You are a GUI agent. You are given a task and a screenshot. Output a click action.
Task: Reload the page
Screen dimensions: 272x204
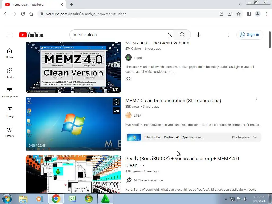click(23, 14)
